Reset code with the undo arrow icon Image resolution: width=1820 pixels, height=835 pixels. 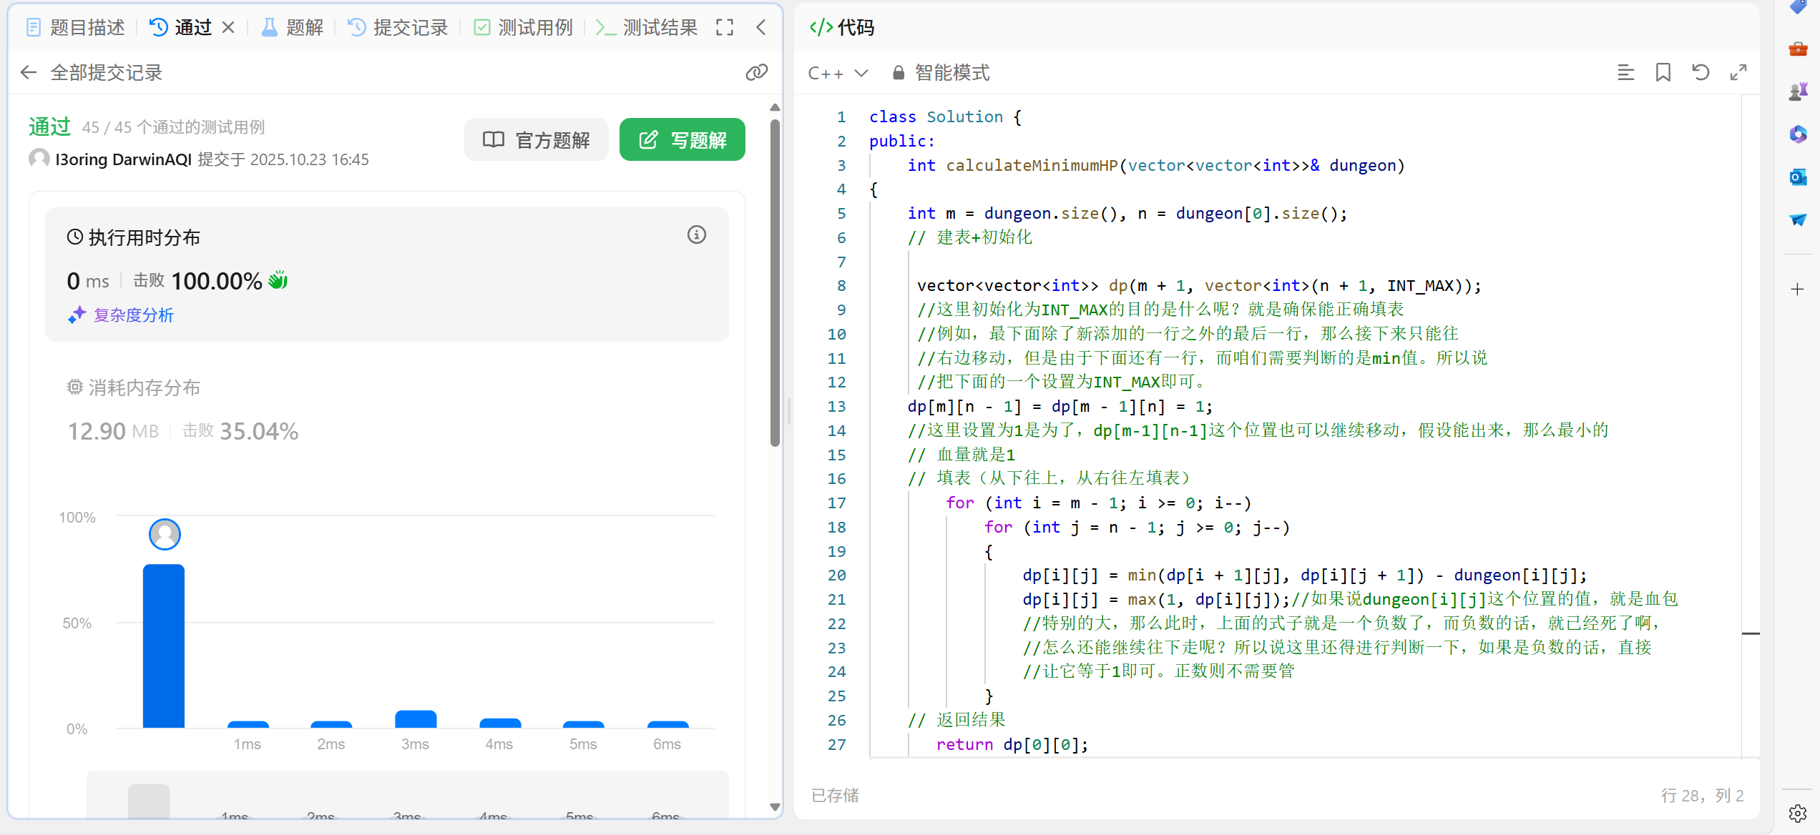(1701, 72)
